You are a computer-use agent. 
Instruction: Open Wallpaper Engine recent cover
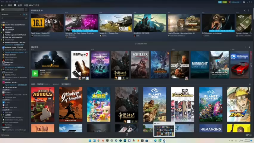[239, 65]
